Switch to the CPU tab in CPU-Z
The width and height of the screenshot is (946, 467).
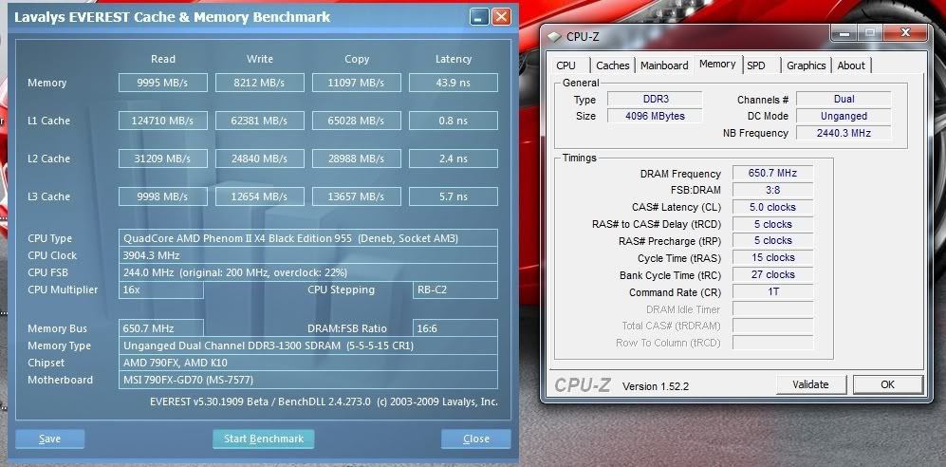566,65
